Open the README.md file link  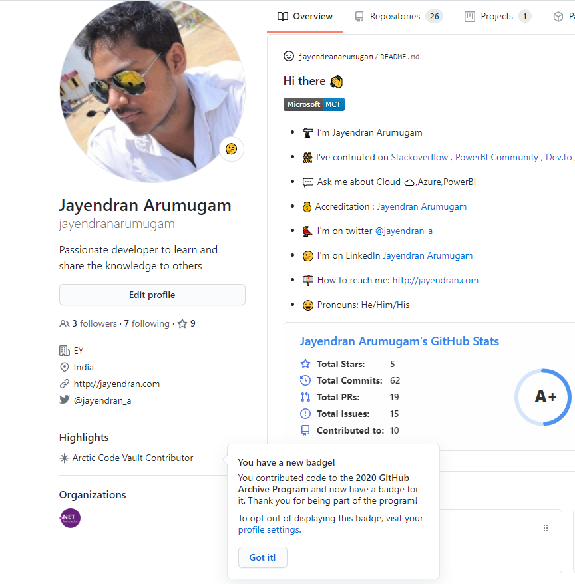tap(399, 57)
